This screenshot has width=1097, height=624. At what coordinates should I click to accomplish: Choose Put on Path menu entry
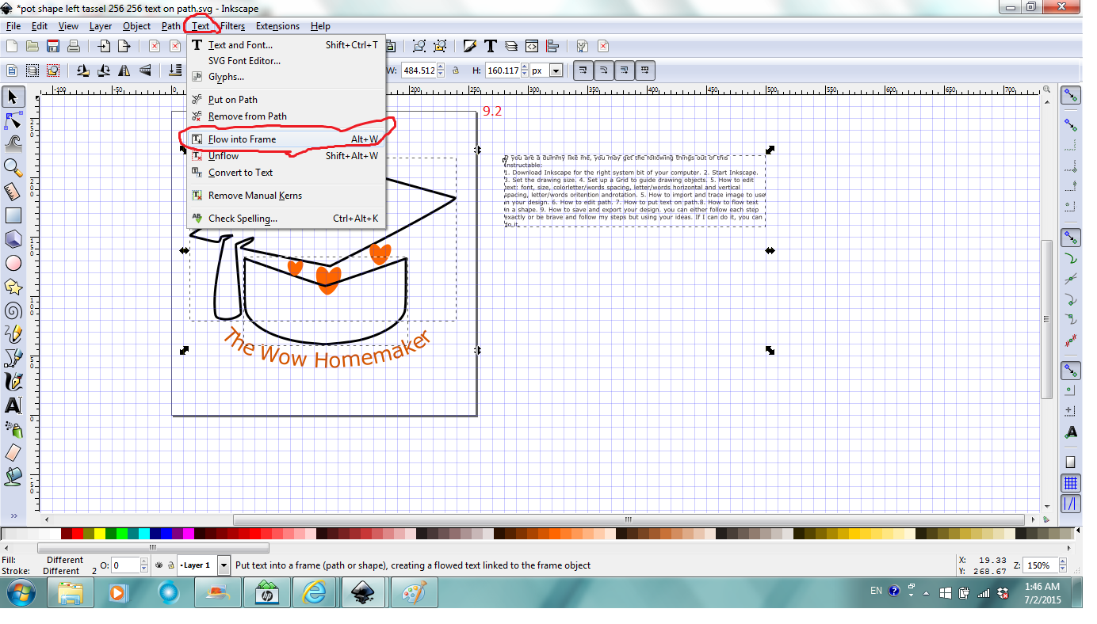click(x=285, y=100)
